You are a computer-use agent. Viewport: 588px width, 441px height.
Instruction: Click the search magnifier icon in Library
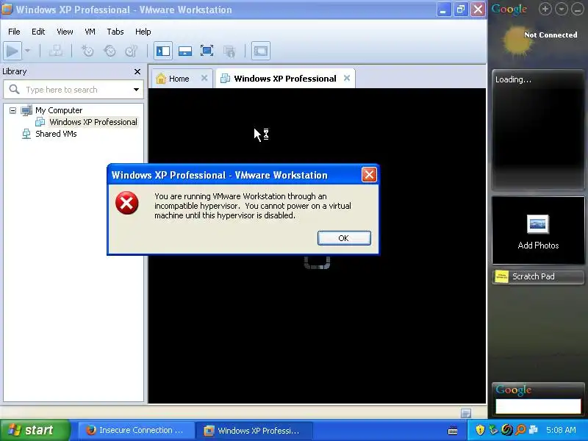click(x=14, y=89)
